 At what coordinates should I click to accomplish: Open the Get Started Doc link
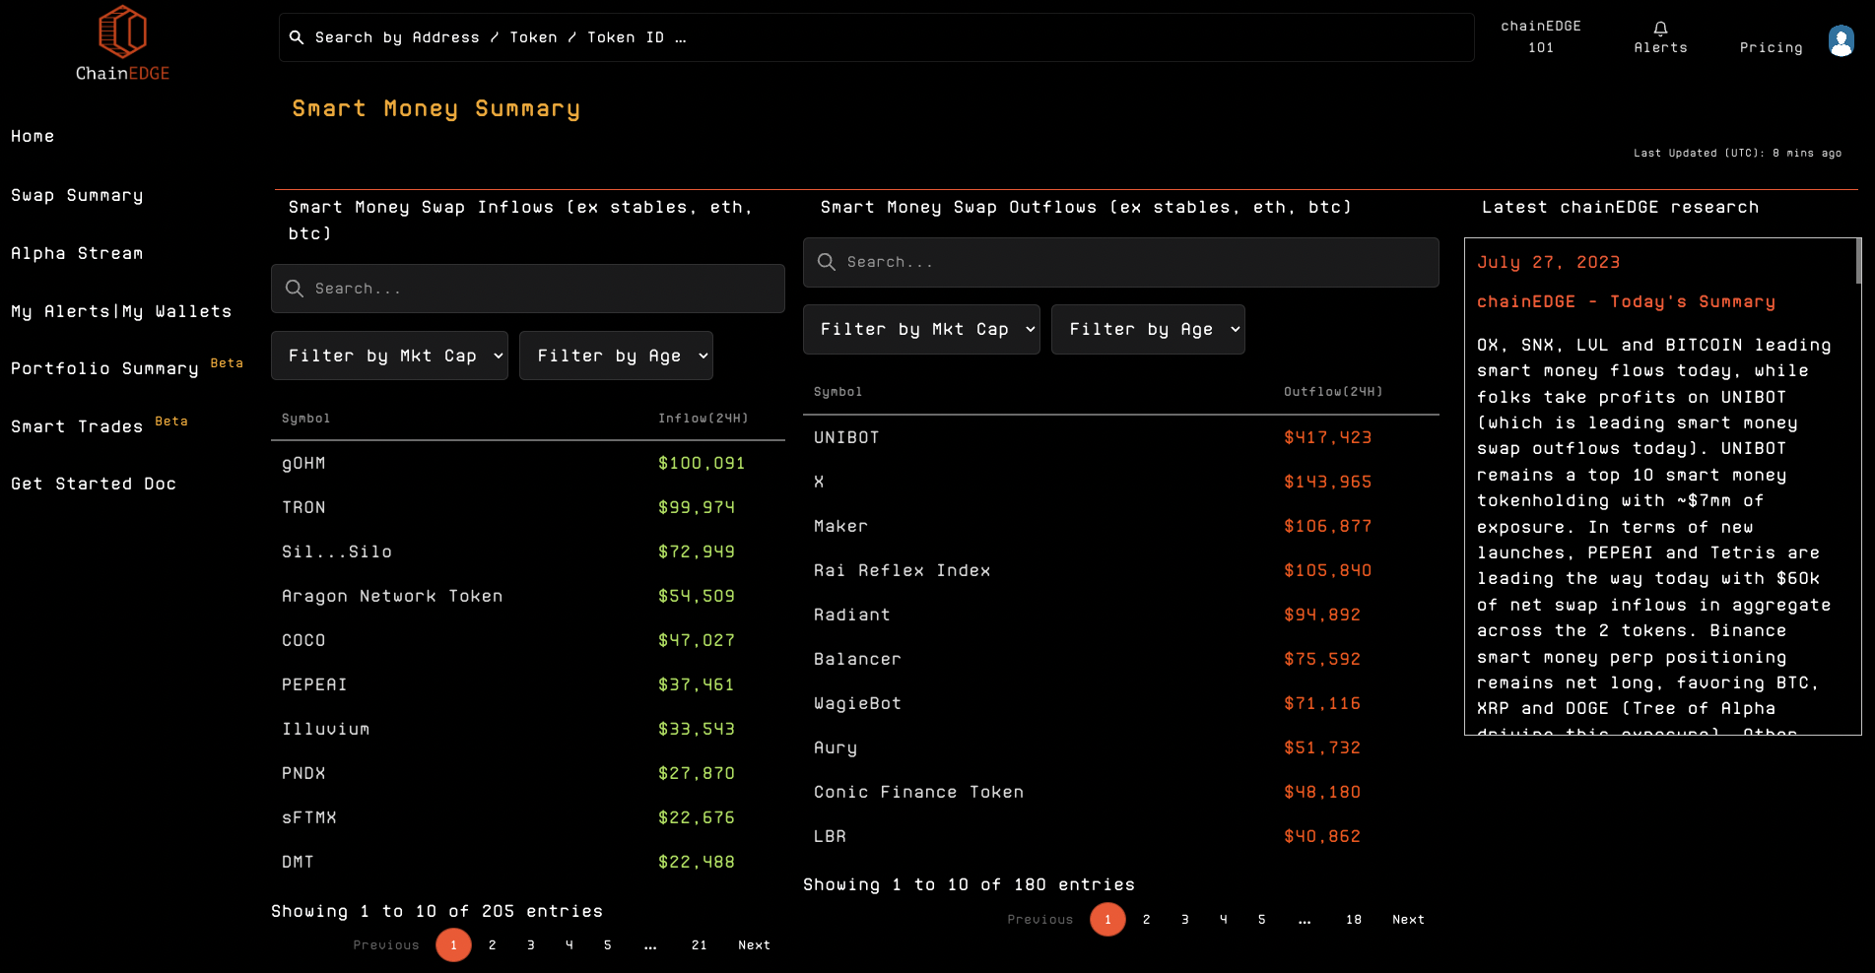[94, 484]
